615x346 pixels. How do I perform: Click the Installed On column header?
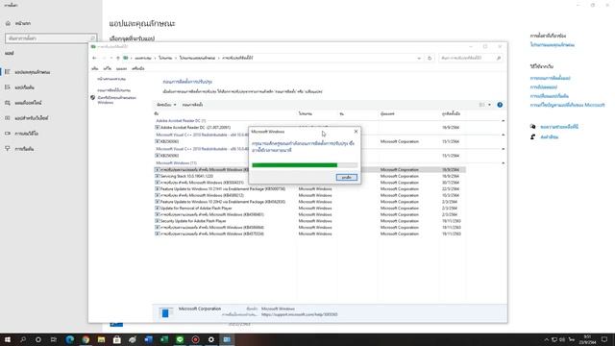(x=451, y=113)
